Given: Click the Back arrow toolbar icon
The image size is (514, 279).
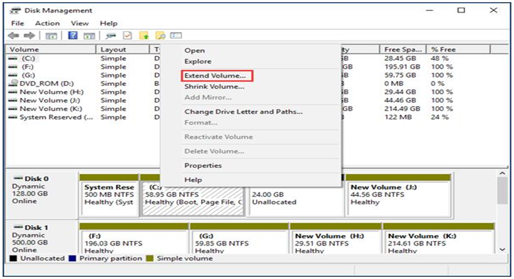Looking at the screenshot, I should click(x=14, y=36).
